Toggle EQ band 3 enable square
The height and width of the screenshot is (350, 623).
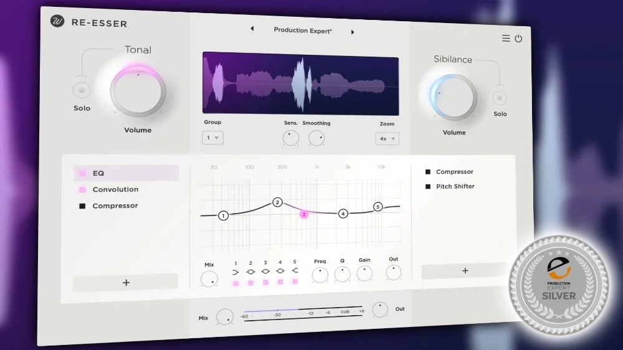coord(265,283)
